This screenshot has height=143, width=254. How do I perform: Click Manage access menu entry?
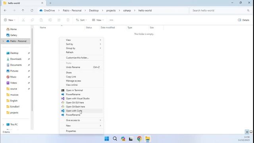click(x=81, y=81)
